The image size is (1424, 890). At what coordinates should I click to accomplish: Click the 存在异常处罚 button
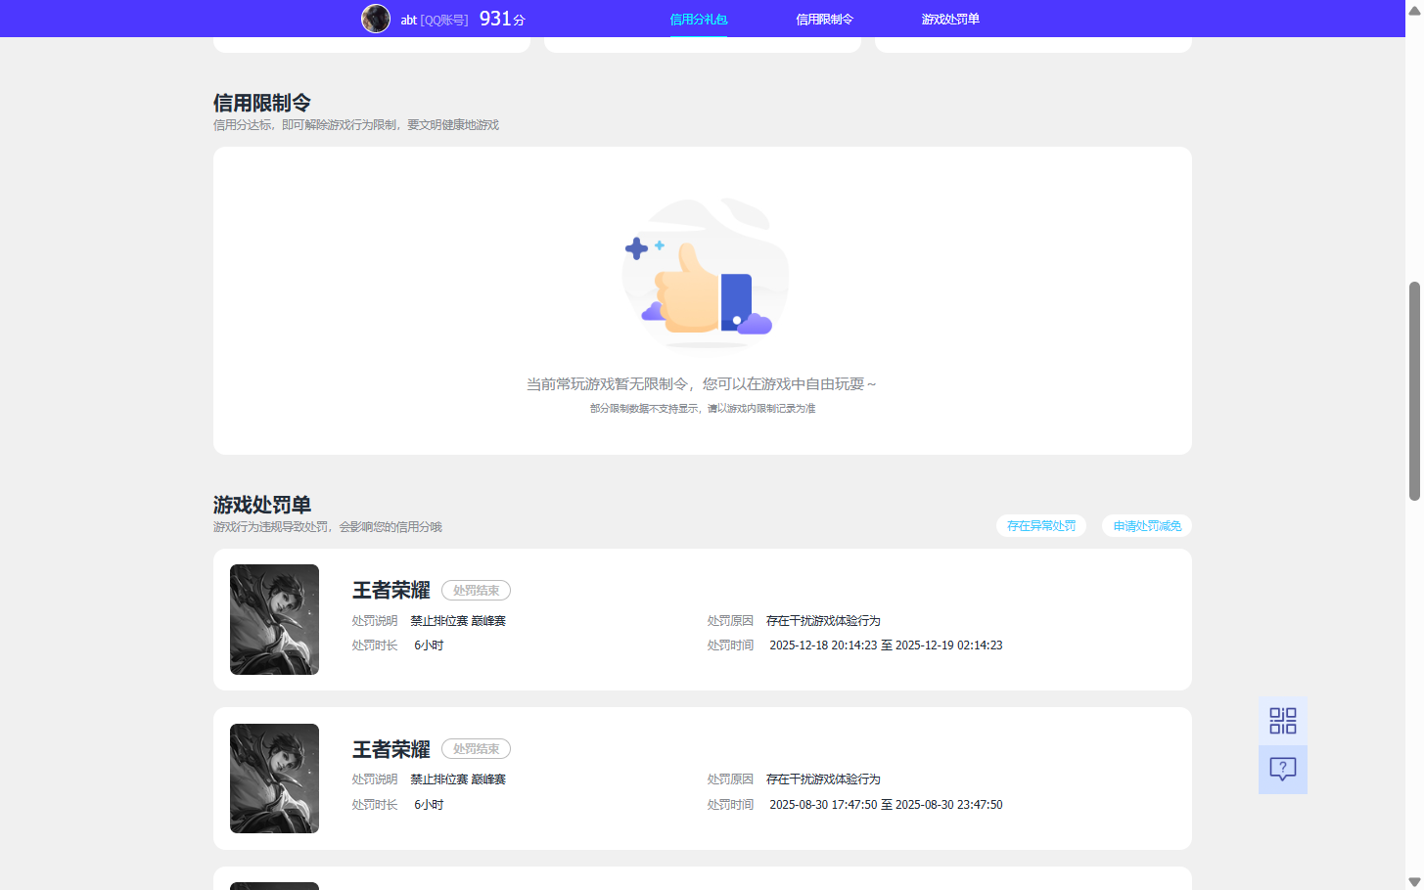pos(1041,525)
